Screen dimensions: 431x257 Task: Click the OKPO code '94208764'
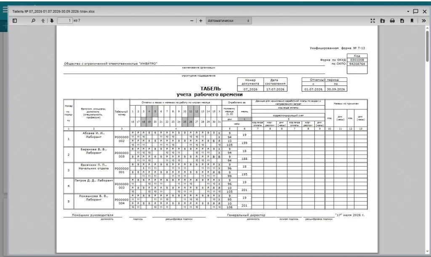[357, 64]
